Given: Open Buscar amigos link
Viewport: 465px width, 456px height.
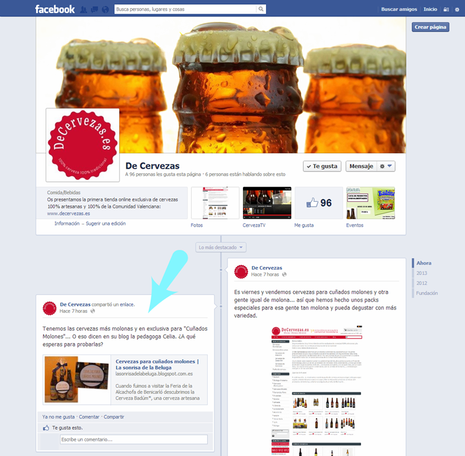Looking at the screenshot, I should coord(399,9).
